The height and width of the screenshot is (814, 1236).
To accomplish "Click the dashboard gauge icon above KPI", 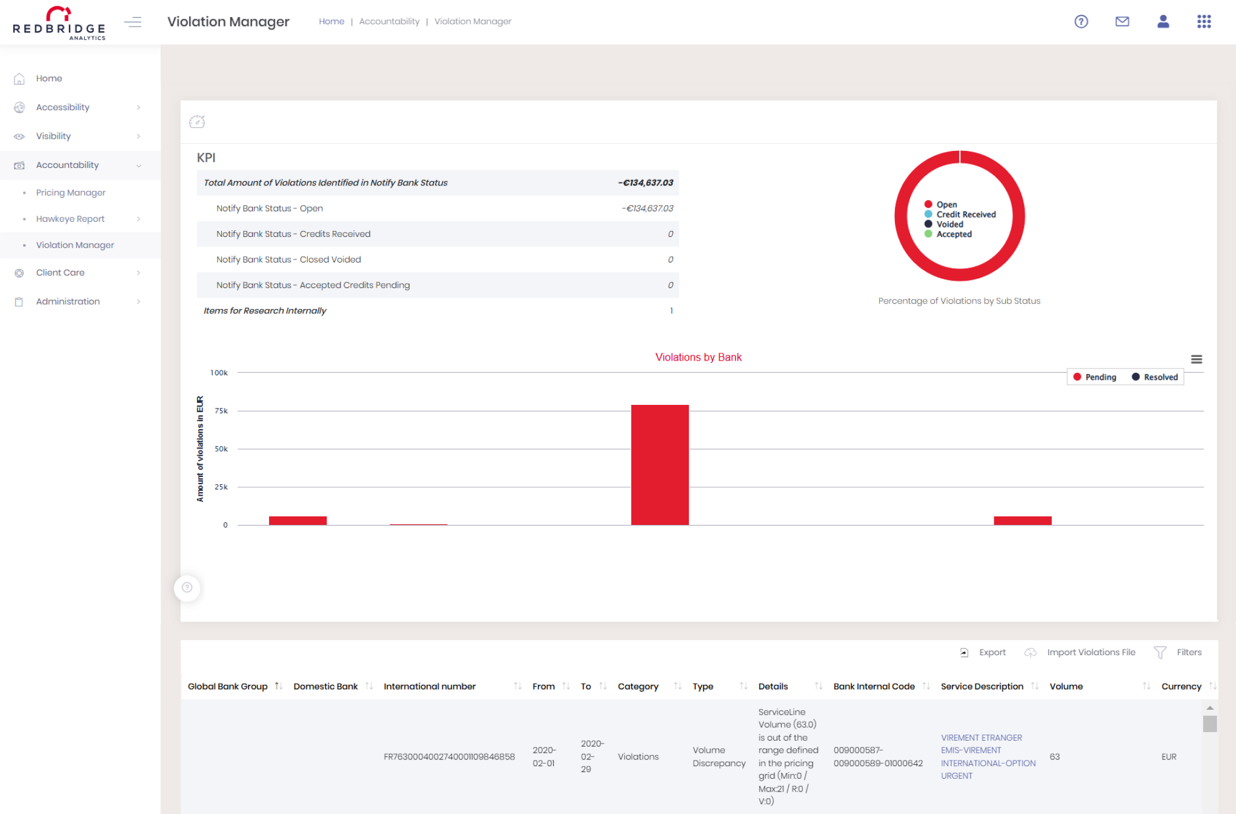I will 197,122.
